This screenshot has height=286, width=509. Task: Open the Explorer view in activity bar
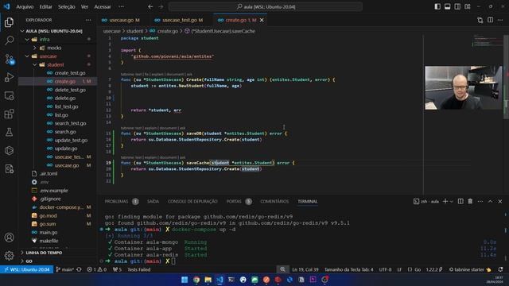pyautogui.click(x=9, y=22)
